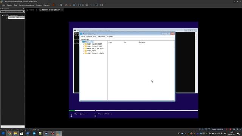The height and width of the screenshot is (136, 242).
Task: Open the VMware Вид menu
Action: coord(16,5)
